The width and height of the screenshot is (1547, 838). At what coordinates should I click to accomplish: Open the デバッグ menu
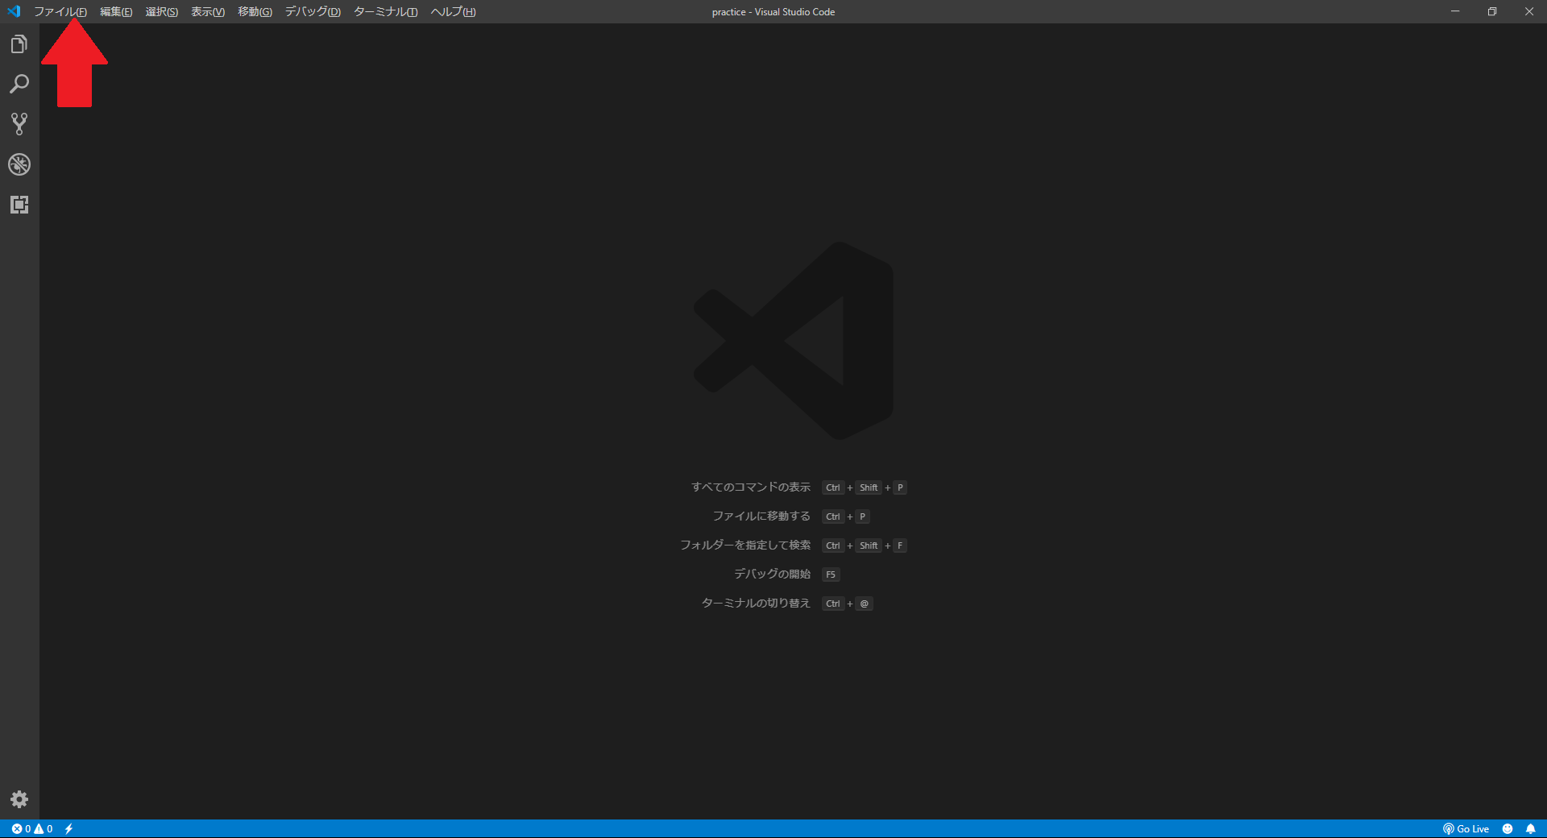[x=312, y=11]
